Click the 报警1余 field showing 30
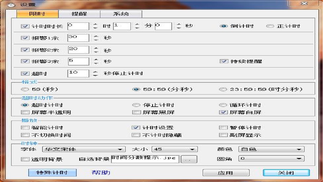Viewport: 323px width, 182px height. (x=78, y=38)
